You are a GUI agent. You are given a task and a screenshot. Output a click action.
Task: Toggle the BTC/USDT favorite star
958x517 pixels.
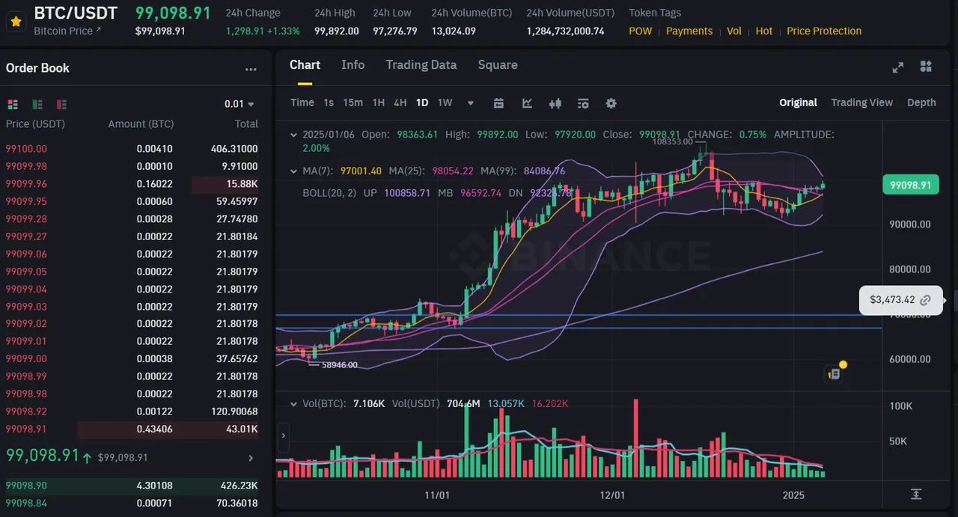[x=15, y=22]
